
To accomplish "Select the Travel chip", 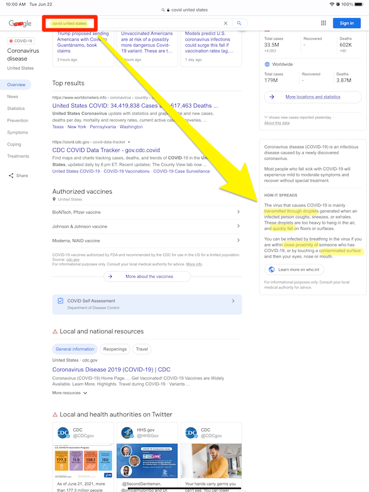I will tap(142, 349).
